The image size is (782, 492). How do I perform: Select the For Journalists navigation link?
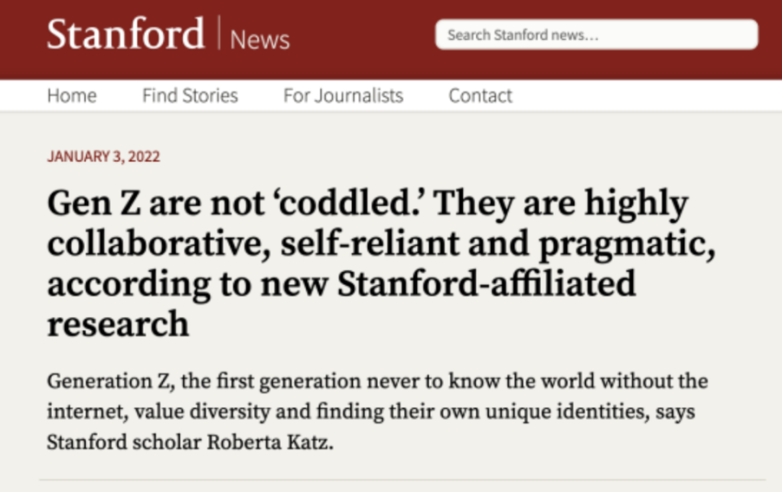pos(343,95)
